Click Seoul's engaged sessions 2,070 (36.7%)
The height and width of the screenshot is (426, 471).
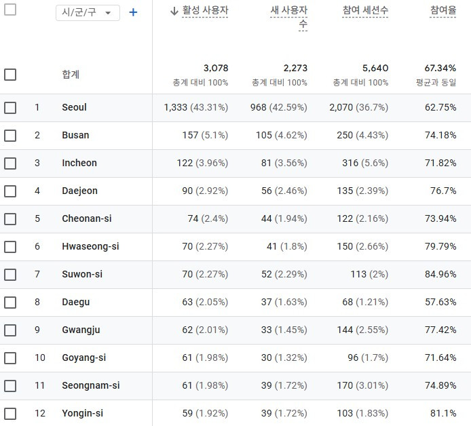click(x=358, y=107)
